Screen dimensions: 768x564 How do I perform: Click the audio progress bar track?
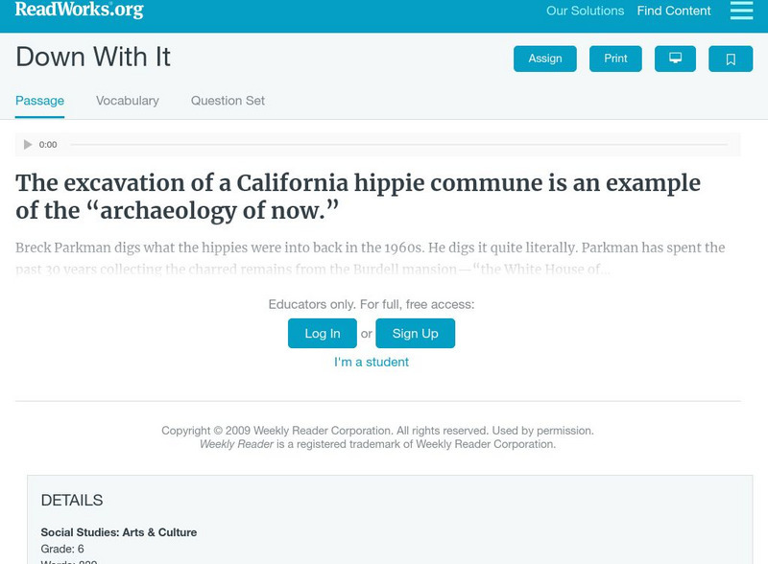pos(398,145)
